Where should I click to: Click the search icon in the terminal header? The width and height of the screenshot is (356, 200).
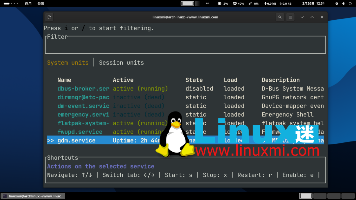point(280,17)
